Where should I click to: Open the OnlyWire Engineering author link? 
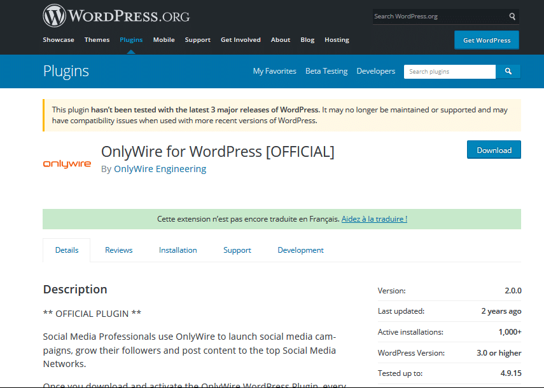(x=160, y=169)
